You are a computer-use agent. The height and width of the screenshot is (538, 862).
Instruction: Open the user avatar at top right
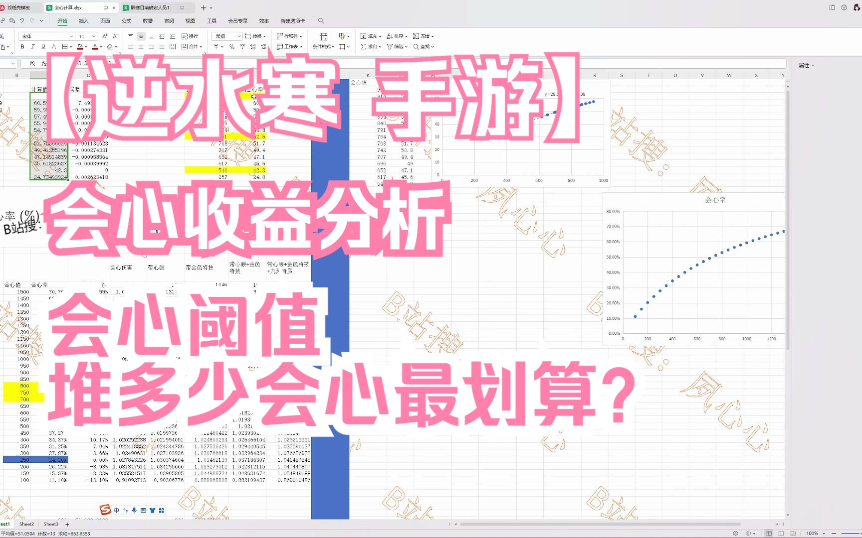[857, 7]
